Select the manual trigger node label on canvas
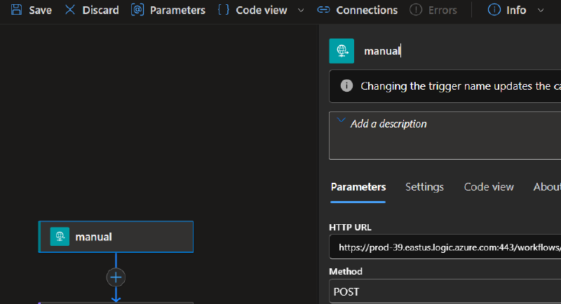The width and height of the screenshot is (561, 304). coord(94,237)
